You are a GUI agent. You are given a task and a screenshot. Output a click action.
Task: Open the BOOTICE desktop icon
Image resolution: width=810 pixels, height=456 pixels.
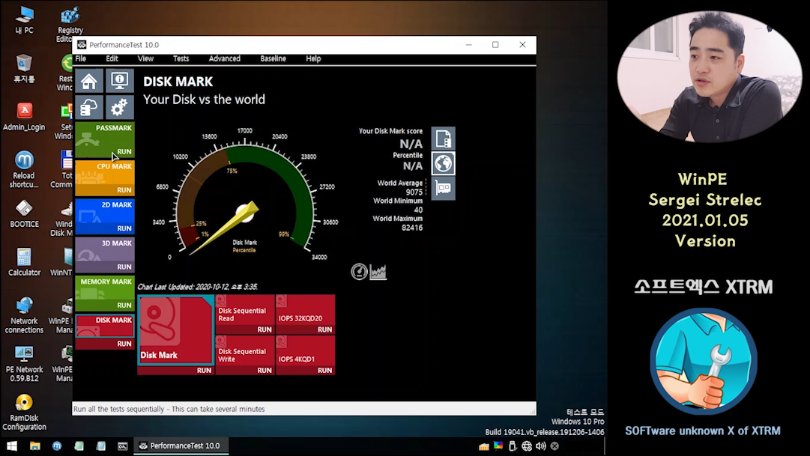pyautogui.click(x=24, y=214)
